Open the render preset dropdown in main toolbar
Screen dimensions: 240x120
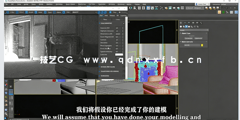click(x=195, y=8)
